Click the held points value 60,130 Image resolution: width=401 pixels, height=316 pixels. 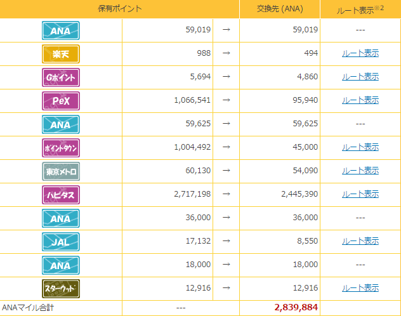tap(198, 171)
